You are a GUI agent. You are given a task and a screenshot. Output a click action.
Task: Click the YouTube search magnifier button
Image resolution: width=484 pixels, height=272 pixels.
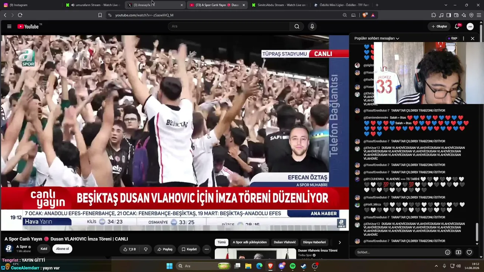(297, 26)
